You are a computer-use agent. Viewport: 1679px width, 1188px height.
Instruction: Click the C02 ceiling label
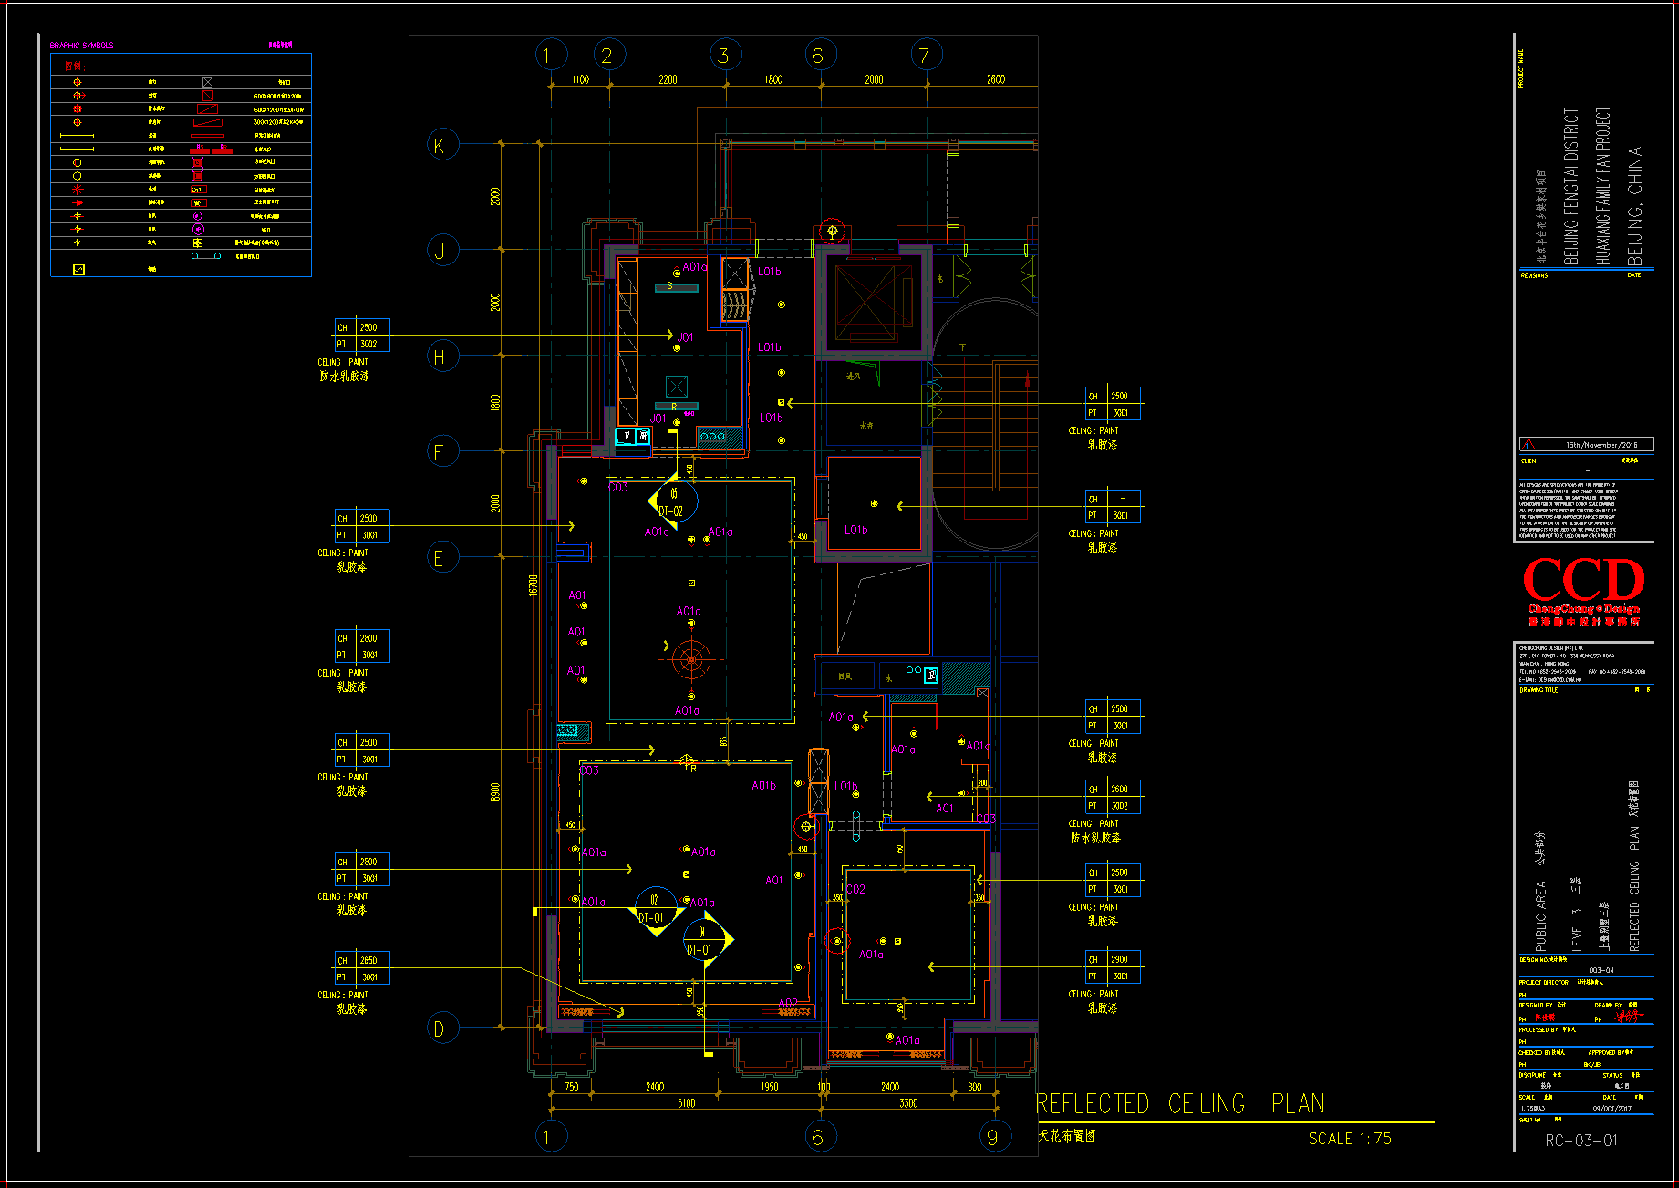coord(855,889)
